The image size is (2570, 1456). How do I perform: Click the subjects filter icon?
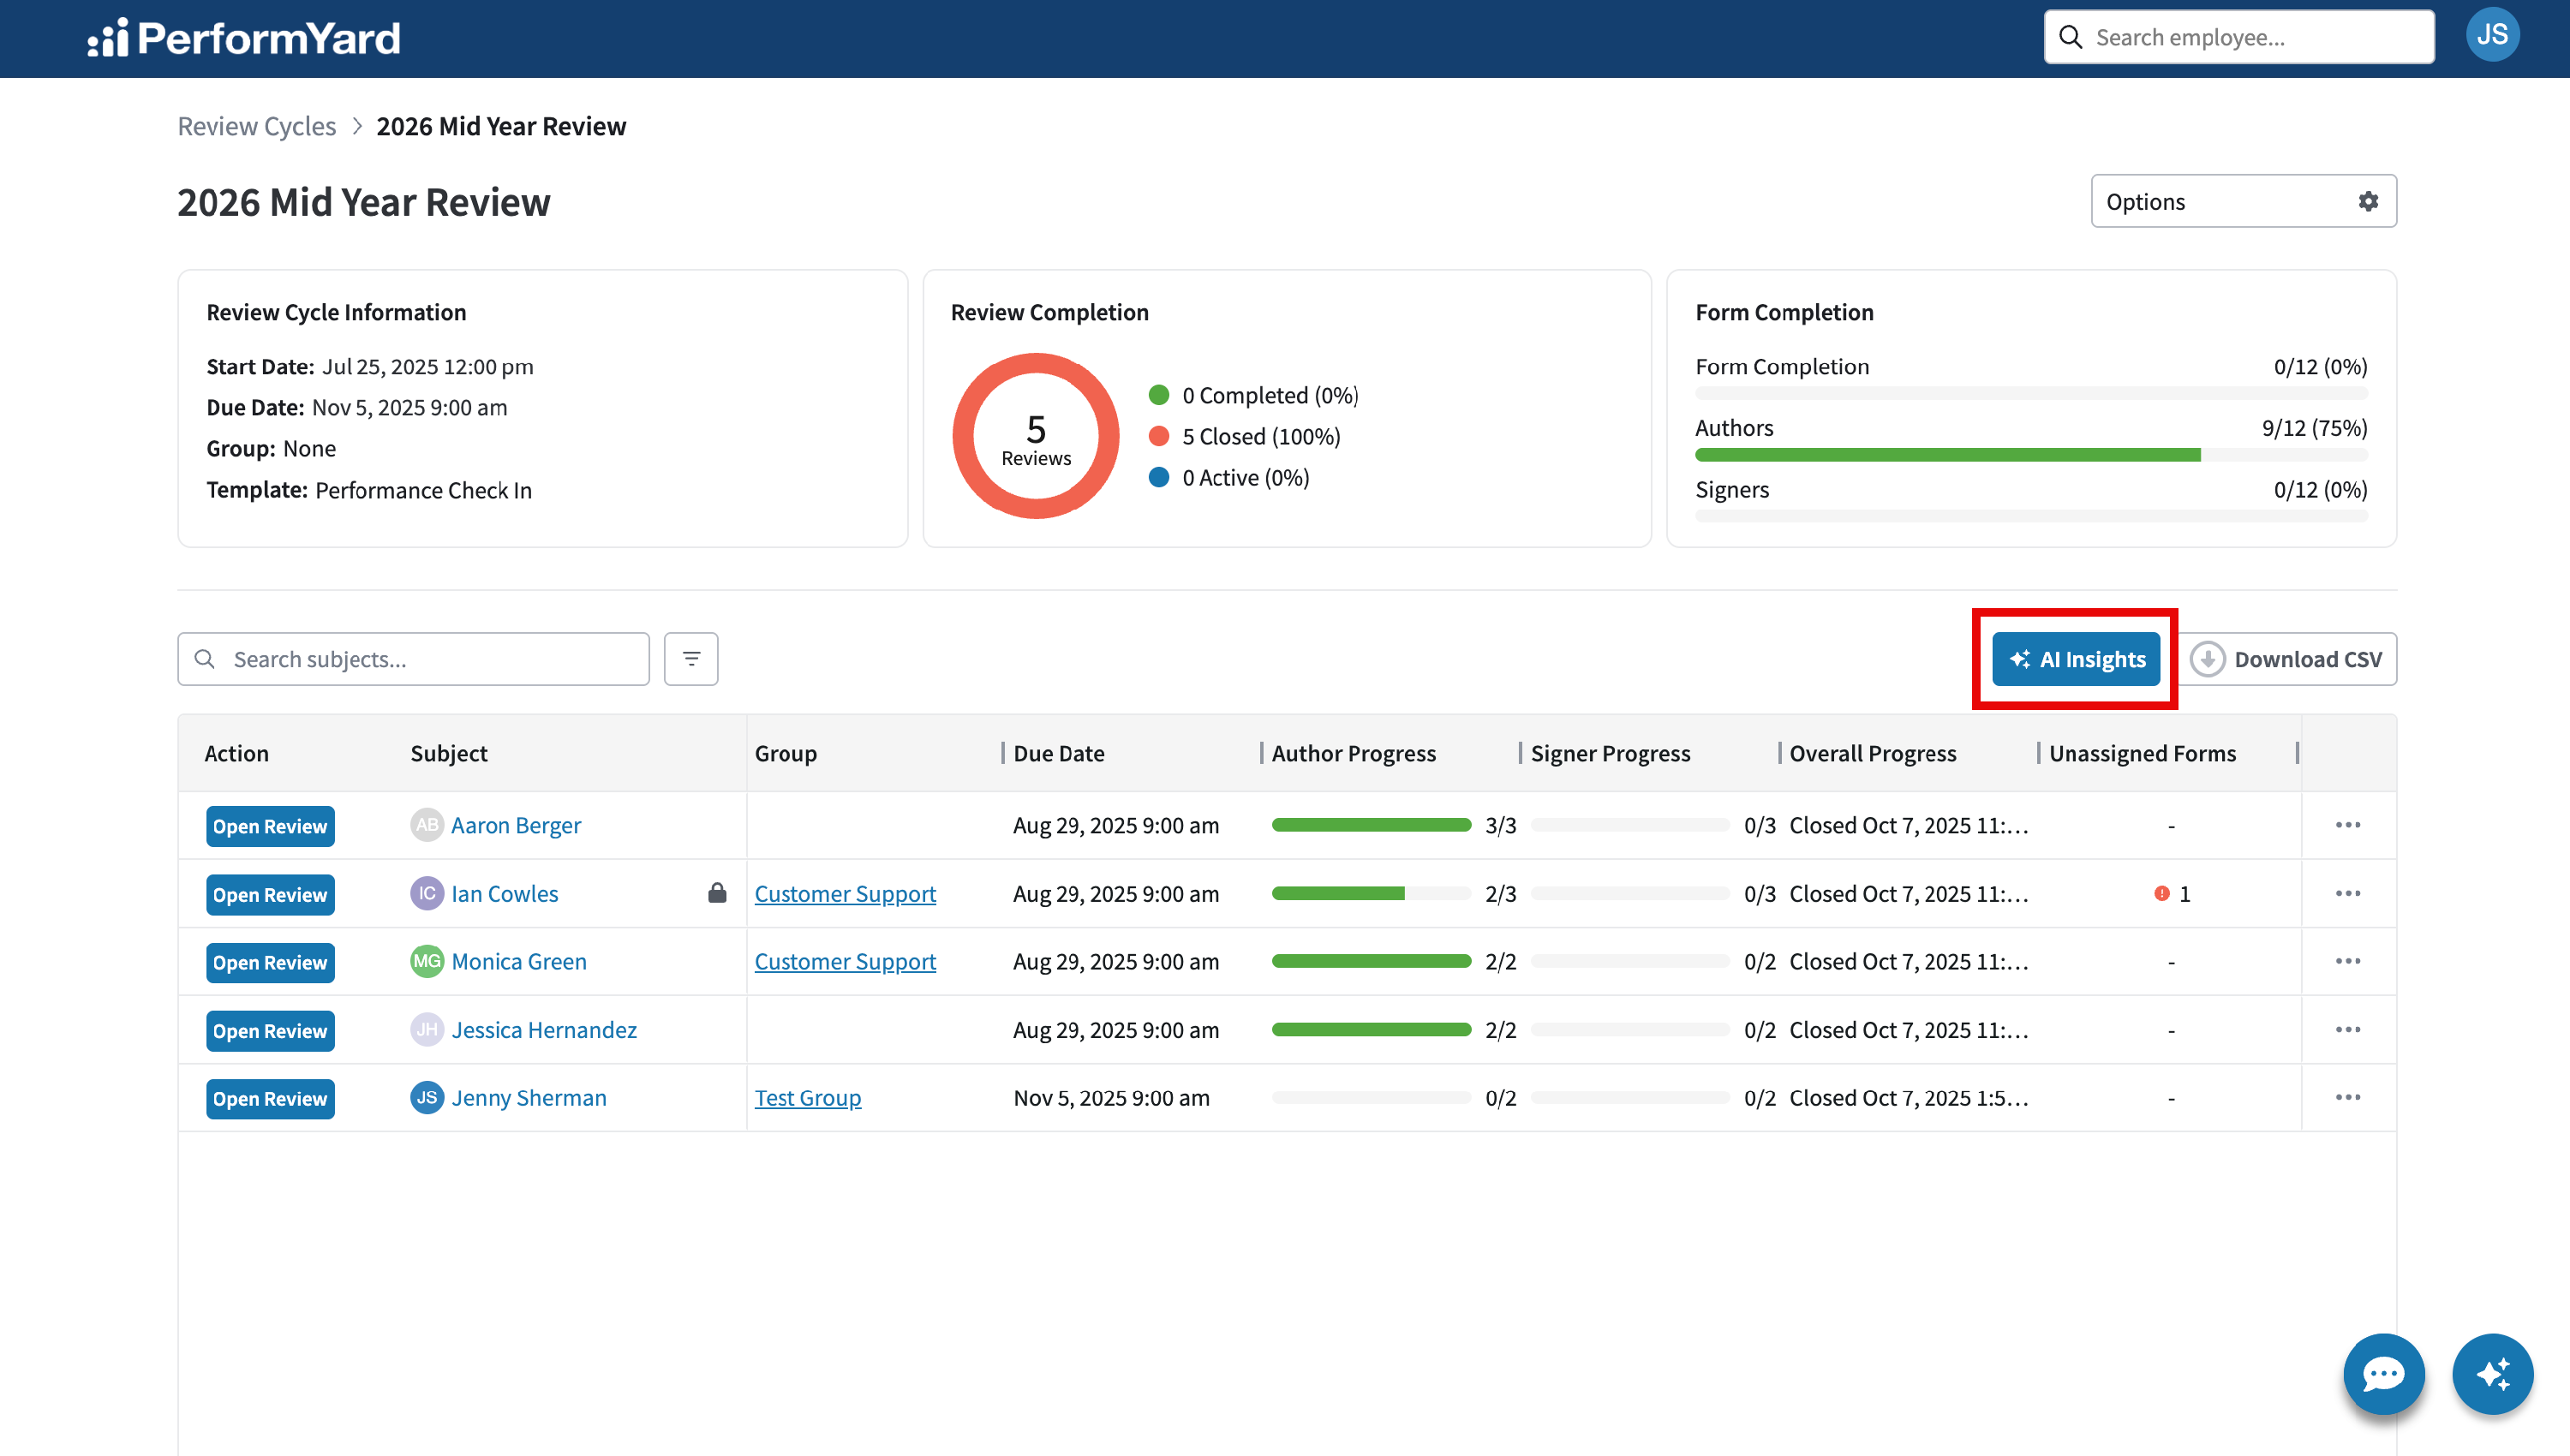[x=691, y=659]
